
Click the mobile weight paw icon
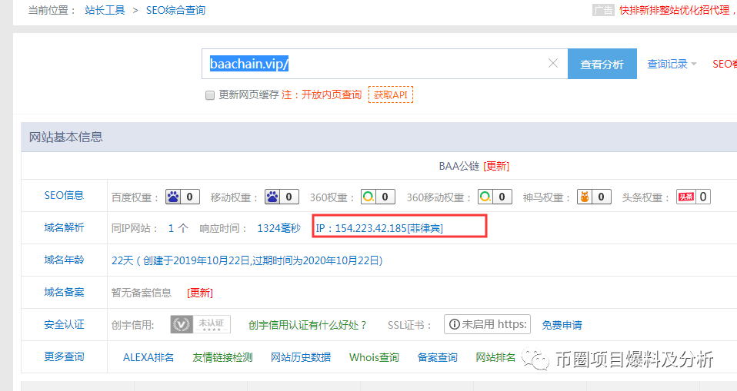[272, 197]
